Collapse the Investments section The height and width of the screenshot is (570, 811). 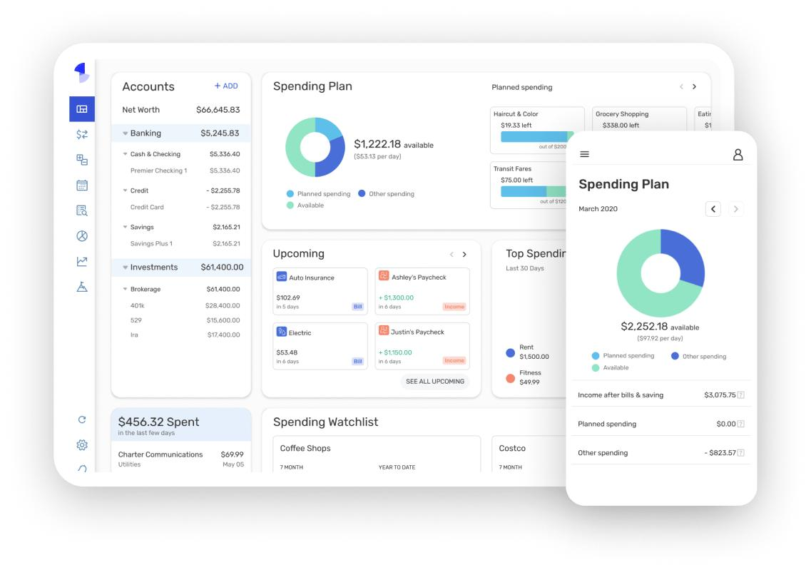pyautogui.click(x=125, y=268)
